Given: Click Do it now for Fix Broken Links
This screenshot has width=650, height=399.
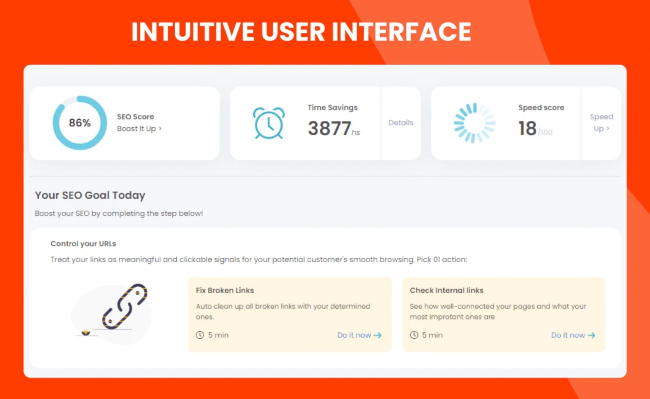Looking at the screenshot, I should click(354, 335).
